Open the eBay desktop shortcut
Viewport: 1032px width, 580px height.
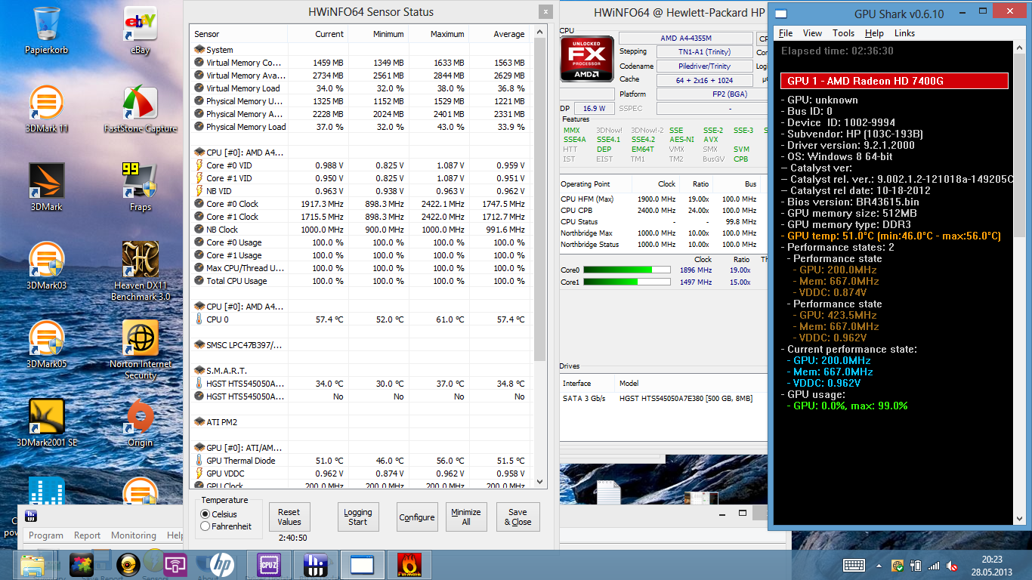pos(140,31)
